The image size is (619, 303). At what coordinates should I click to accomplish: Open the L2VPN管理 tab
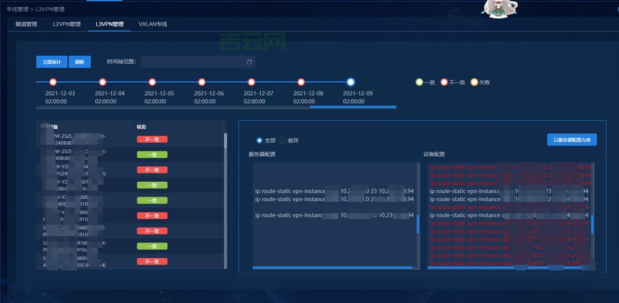pos(67,24)
